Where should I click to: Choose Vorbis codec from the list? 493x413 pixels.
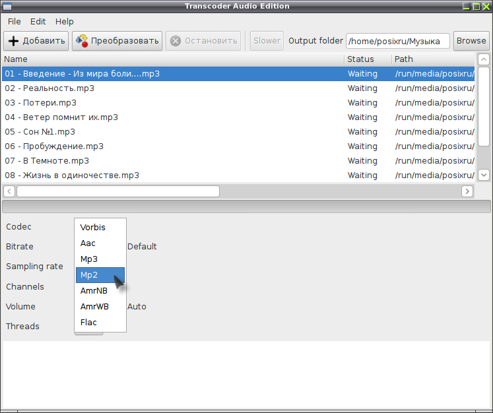point(100,227)
